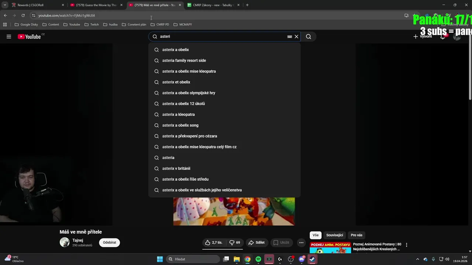The image size is (472, 265).
Task: Open Tajnej channel avatar
Action: click(65, 242)
